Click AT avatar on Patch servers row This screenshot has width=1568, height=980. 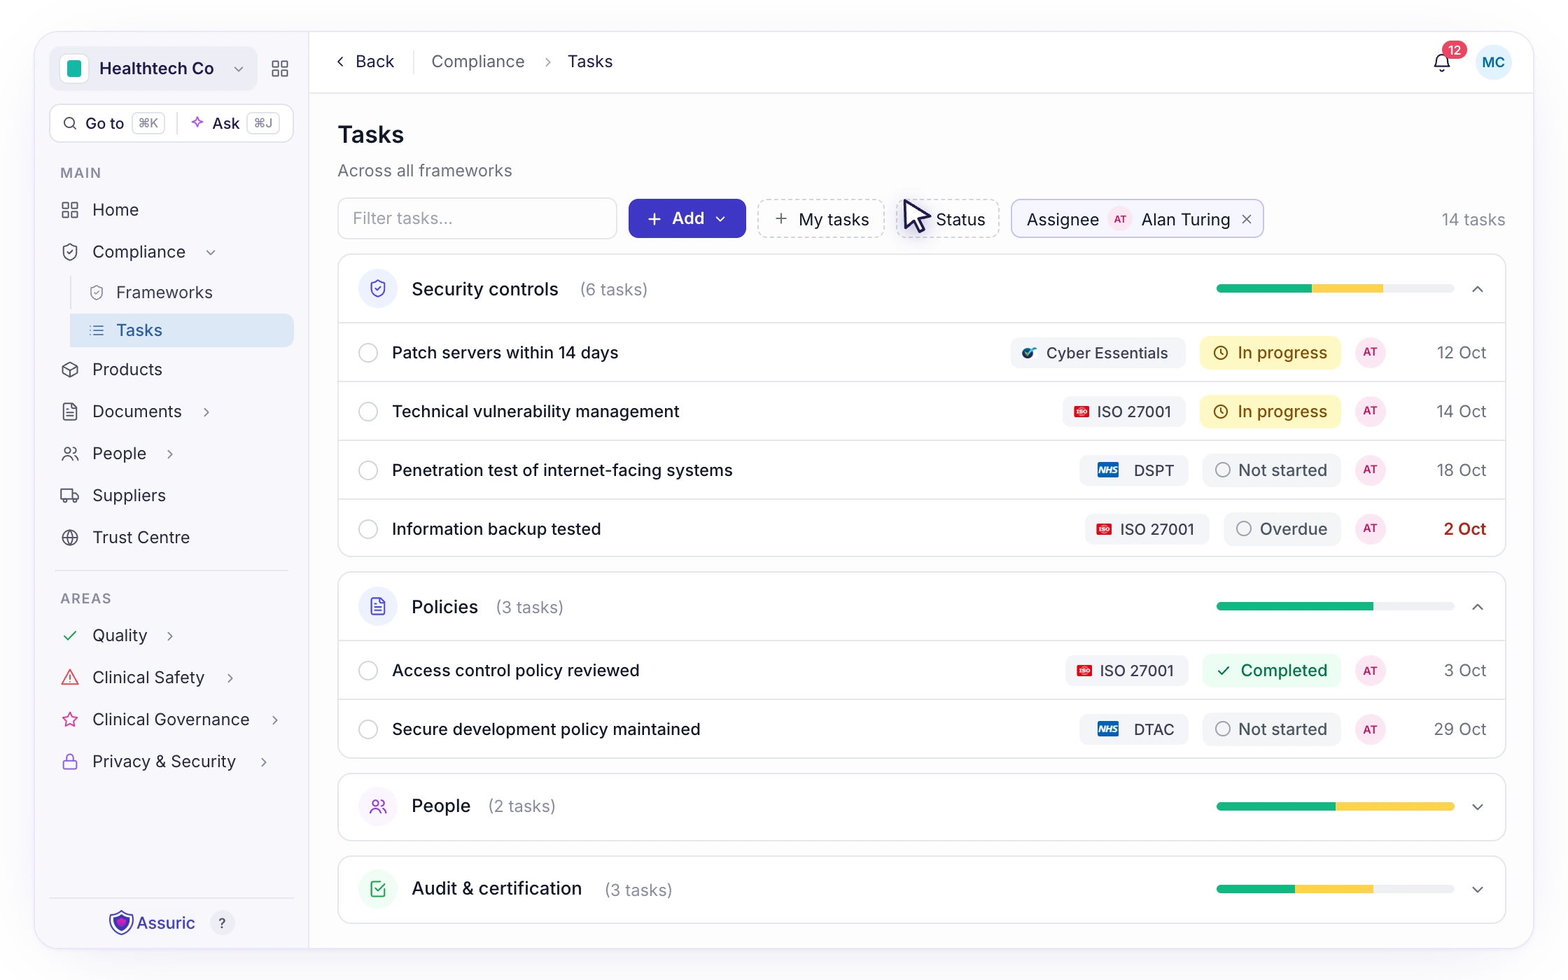1370,353
